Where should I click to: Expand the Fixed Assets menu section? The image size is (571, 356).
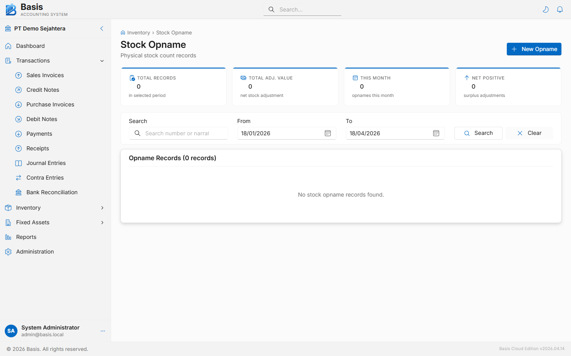[x=102, y=223]
